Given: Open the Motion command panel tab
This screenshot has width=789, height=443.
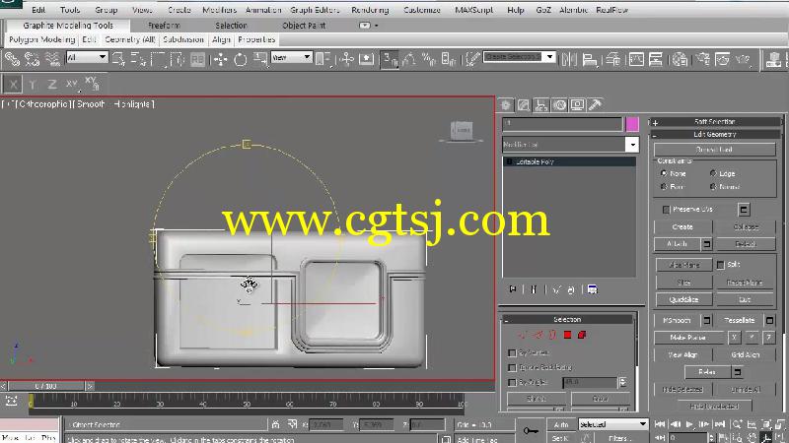Looking at the screenshot, I should click(x=559, y=105).
